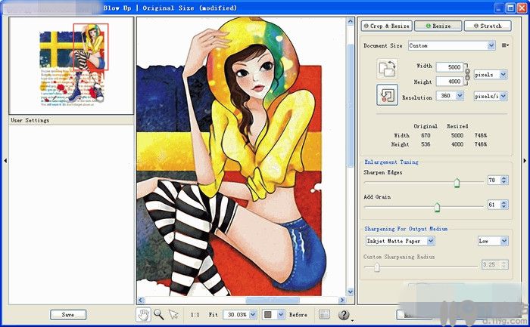Open the help question mark icon
The image size is (530, 327).
point(344,314)
